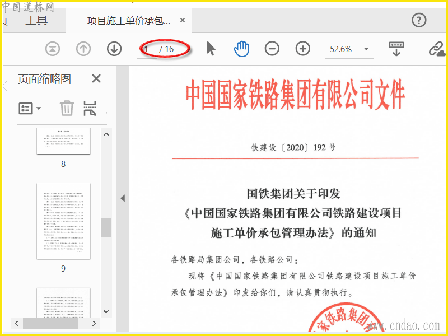The height and width of the screenshot is (336, 448).
Task: Click the red header 中国国家铁路集团有限公司文件
Action: 296,95
